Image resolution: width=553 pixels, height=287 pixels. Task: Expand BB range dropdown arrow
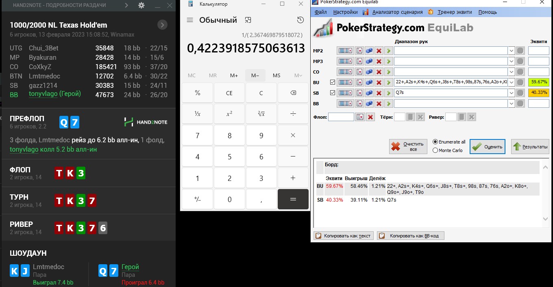coord(511,104)
